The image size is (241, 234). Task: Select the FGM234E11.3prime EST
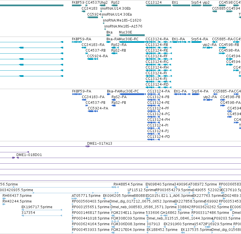tap(128, 213)
